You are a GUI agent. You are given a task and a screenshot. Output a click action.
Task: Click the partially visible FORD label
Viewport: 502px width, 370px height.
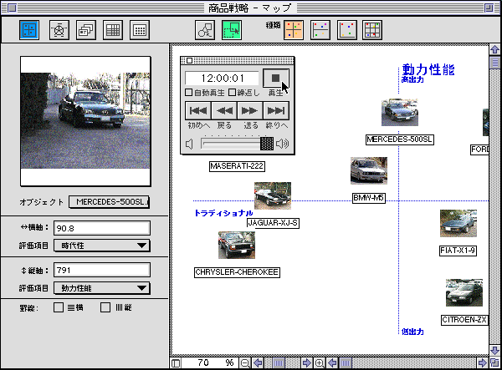pyautogui.click(x=479, y=150)
